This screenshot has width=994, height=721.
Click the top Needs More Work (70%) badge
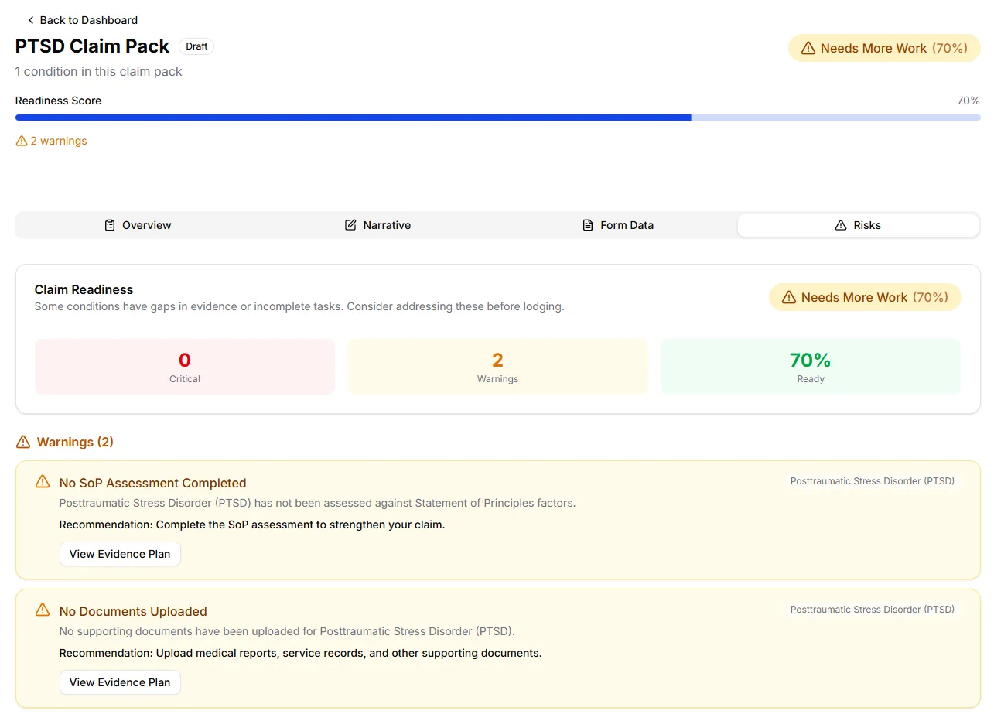point(884,48)
